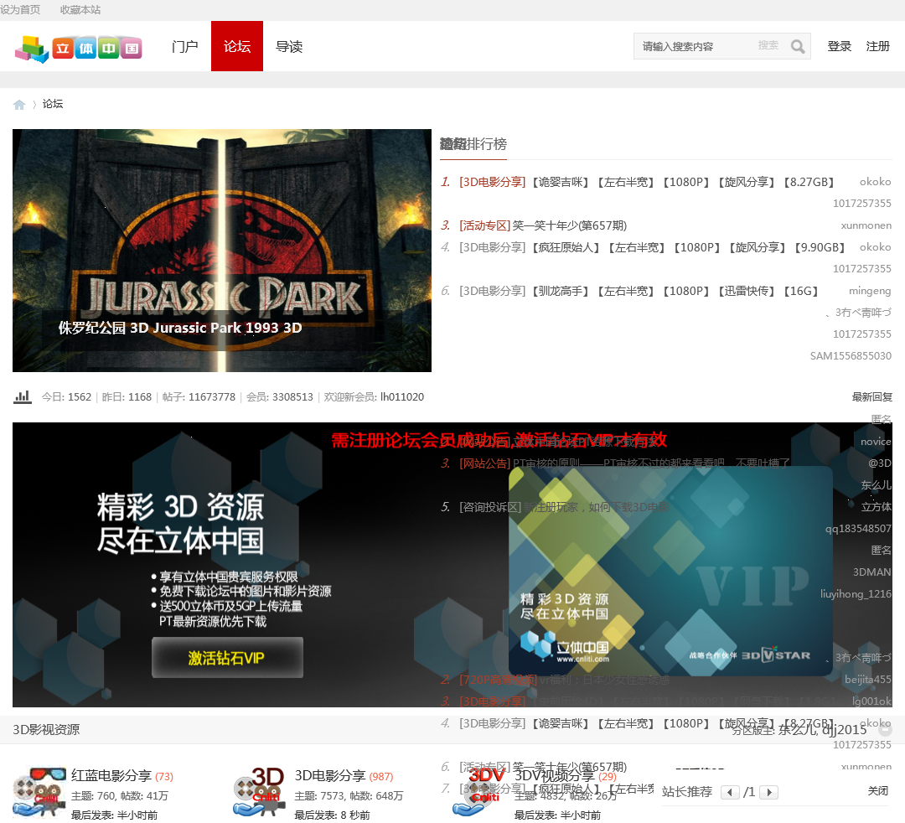
Task: Click 最后发表: 8 秒前 under 3D电影分享
Action: point(332,815)
